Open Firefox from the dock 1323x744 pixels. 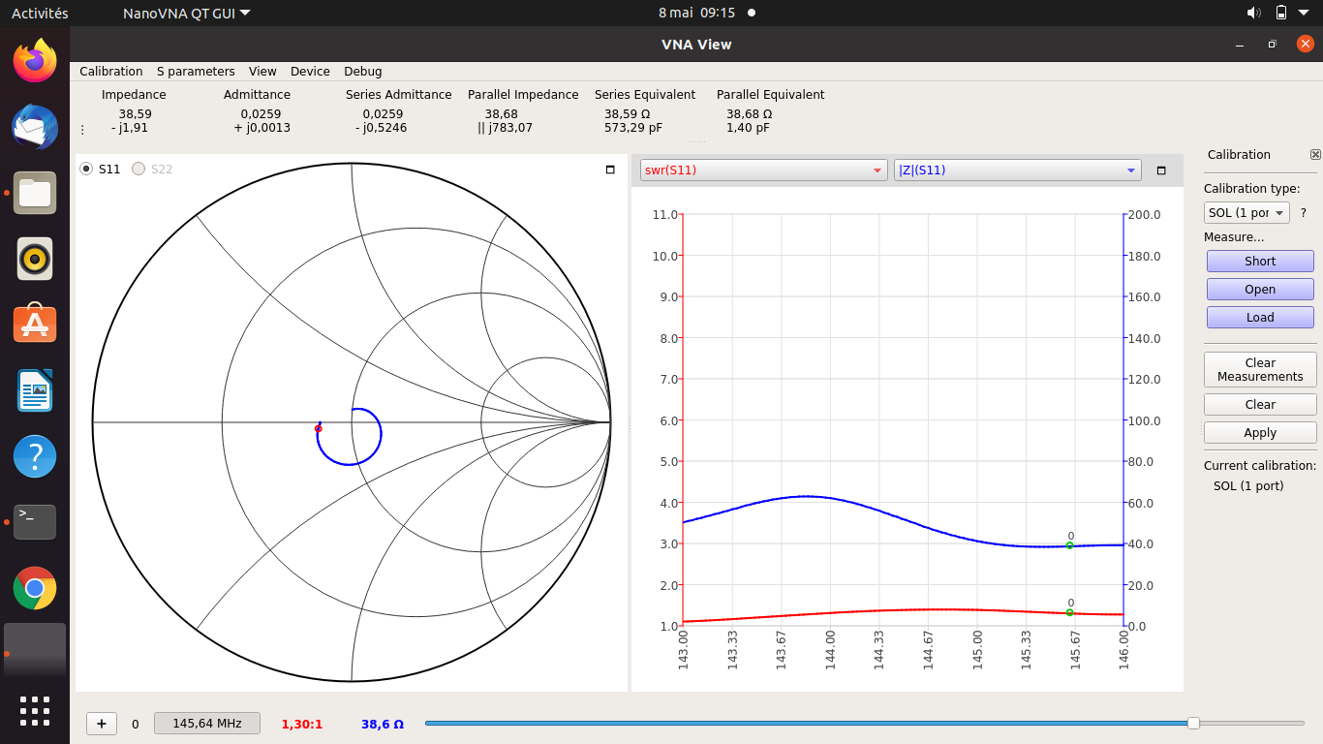(35, 61)
